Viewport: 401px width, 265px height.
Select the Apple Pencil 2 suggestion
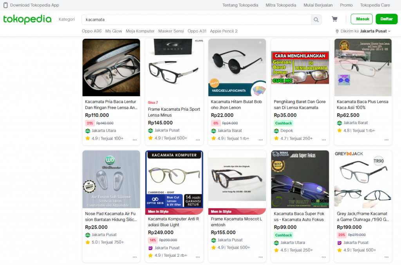coord(224,31)
